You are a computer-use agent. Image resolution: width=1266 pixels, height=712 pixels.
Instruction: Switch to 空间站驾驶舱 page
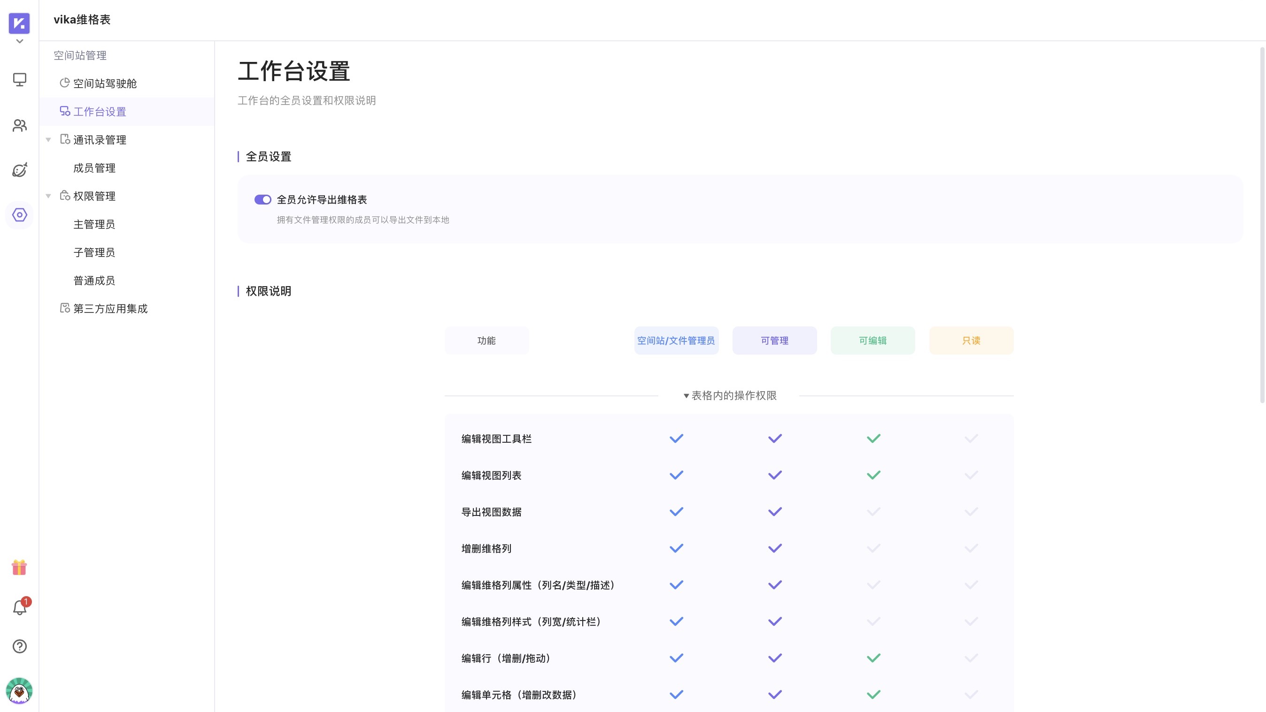pyautogui.click(x=106, y=83)
